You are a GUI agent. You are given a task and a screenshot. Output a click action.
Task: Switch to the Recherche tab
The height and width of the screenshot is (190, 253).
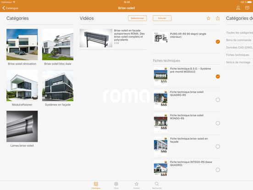click(157, 185)
